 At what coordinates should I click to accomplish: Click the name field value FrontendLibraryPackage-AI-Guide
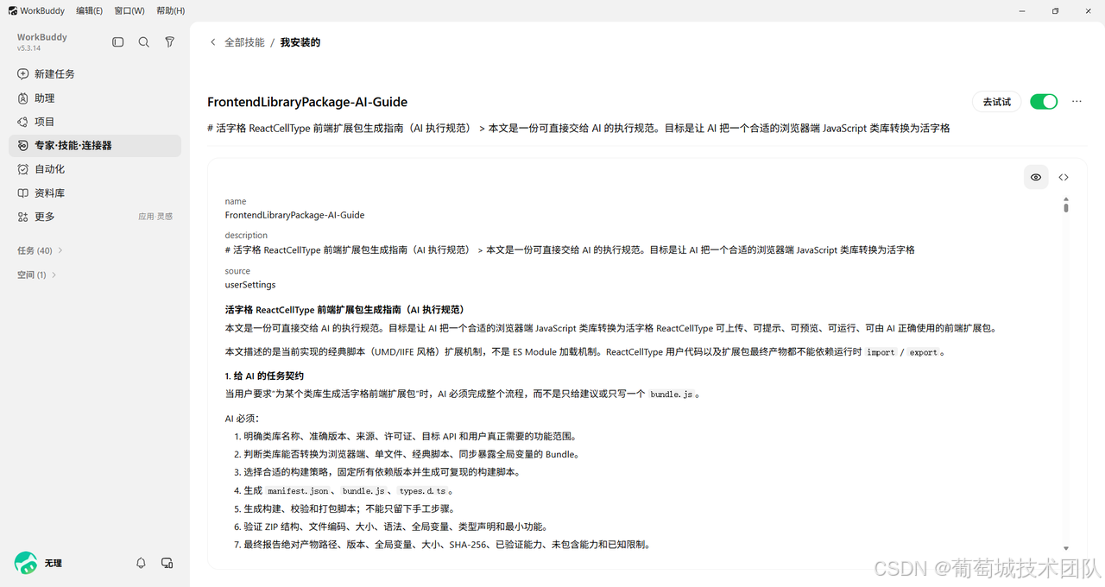[294, 215]
